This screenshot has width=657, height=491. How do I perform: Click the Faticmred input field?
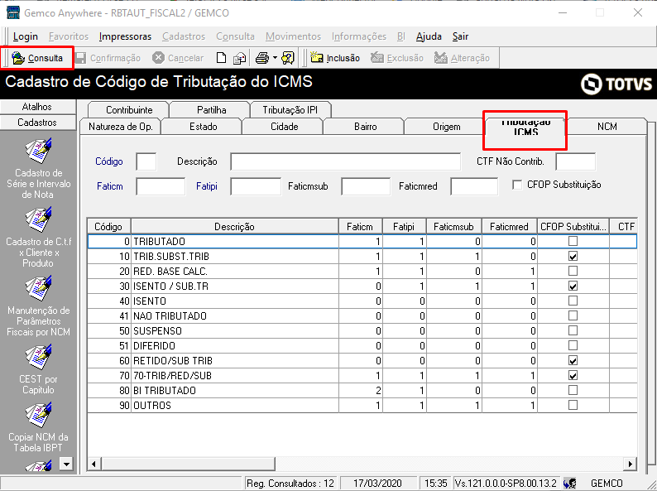474,186
